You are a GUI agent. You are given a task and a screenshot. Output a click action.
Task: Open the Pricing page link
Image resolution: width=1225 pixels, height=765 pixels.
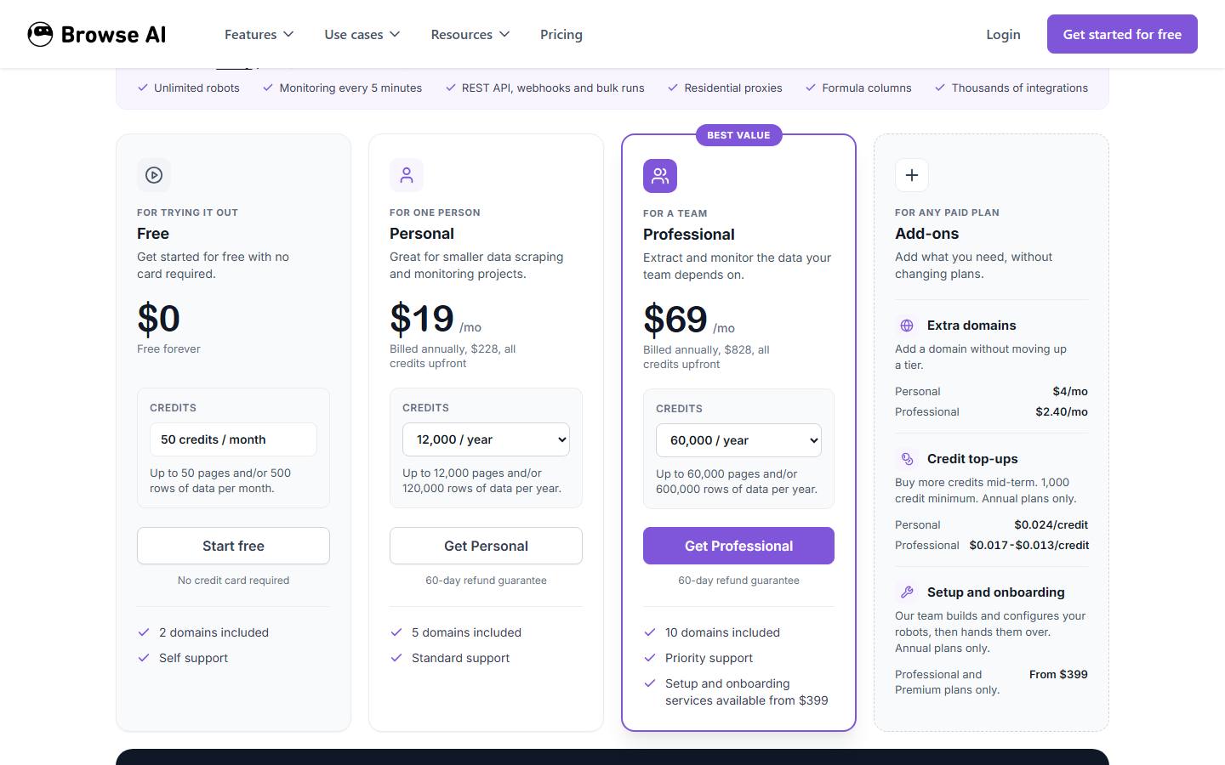(561, 34)
